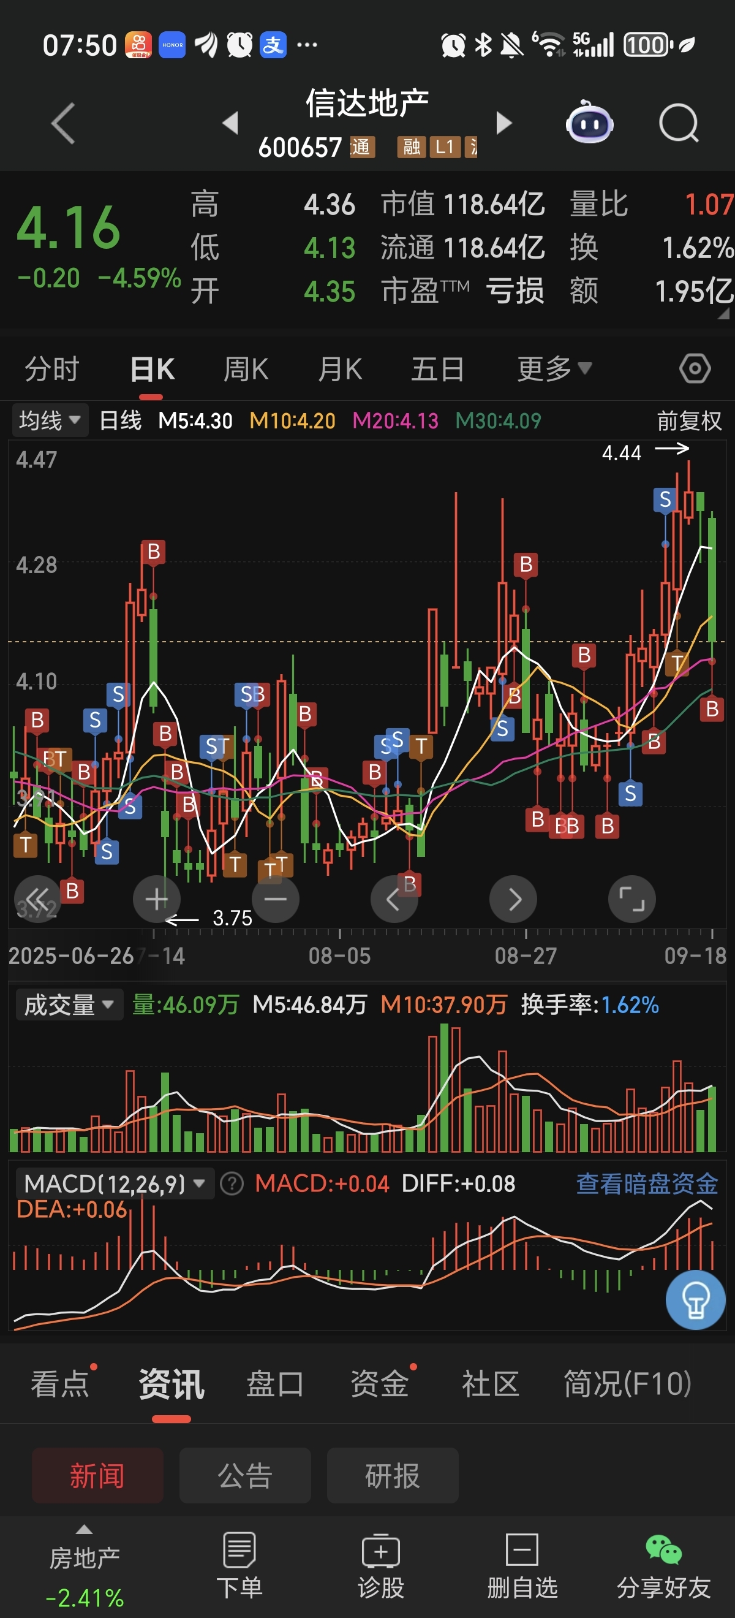Switch to 月K chart tab
Image resolution: width=735 pixels, height=1618 pixels.
pyautogui.click(x=340, y=369)
